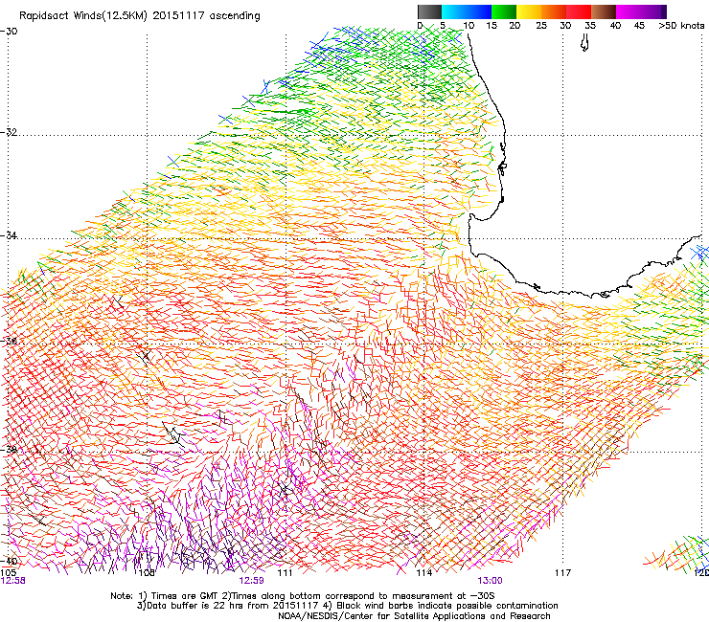Click the small island outline below the legend
The image size is (709, 622).
[584, 43]
